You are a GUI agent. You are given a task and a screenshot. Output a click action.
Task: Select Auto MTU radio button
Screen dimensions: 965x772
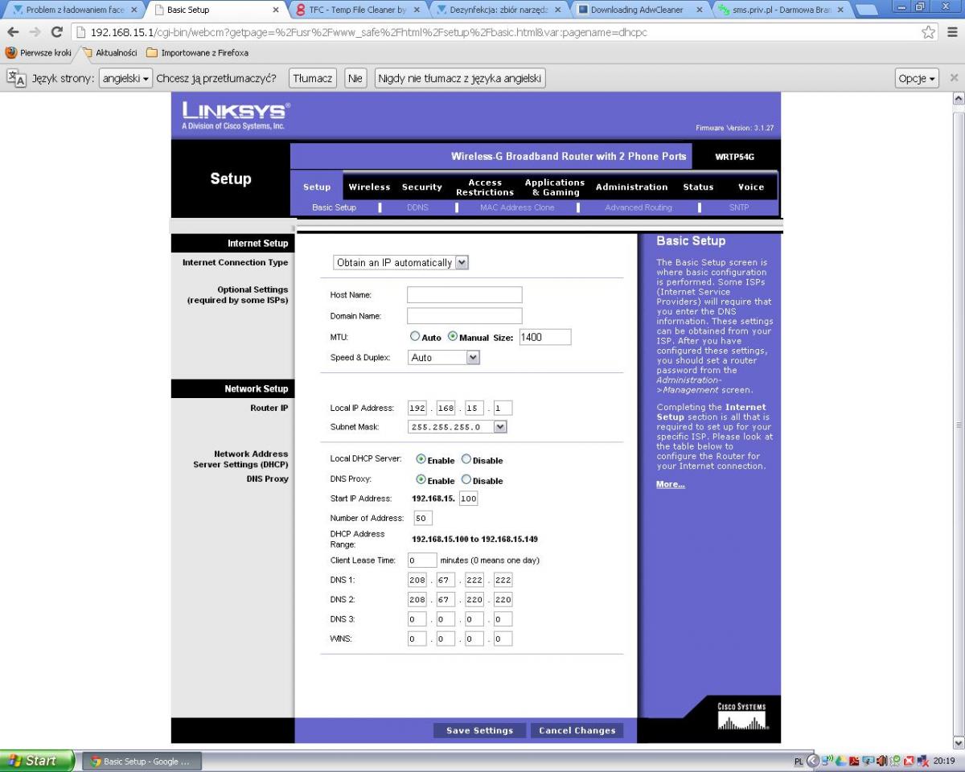(x=415, y=337)
